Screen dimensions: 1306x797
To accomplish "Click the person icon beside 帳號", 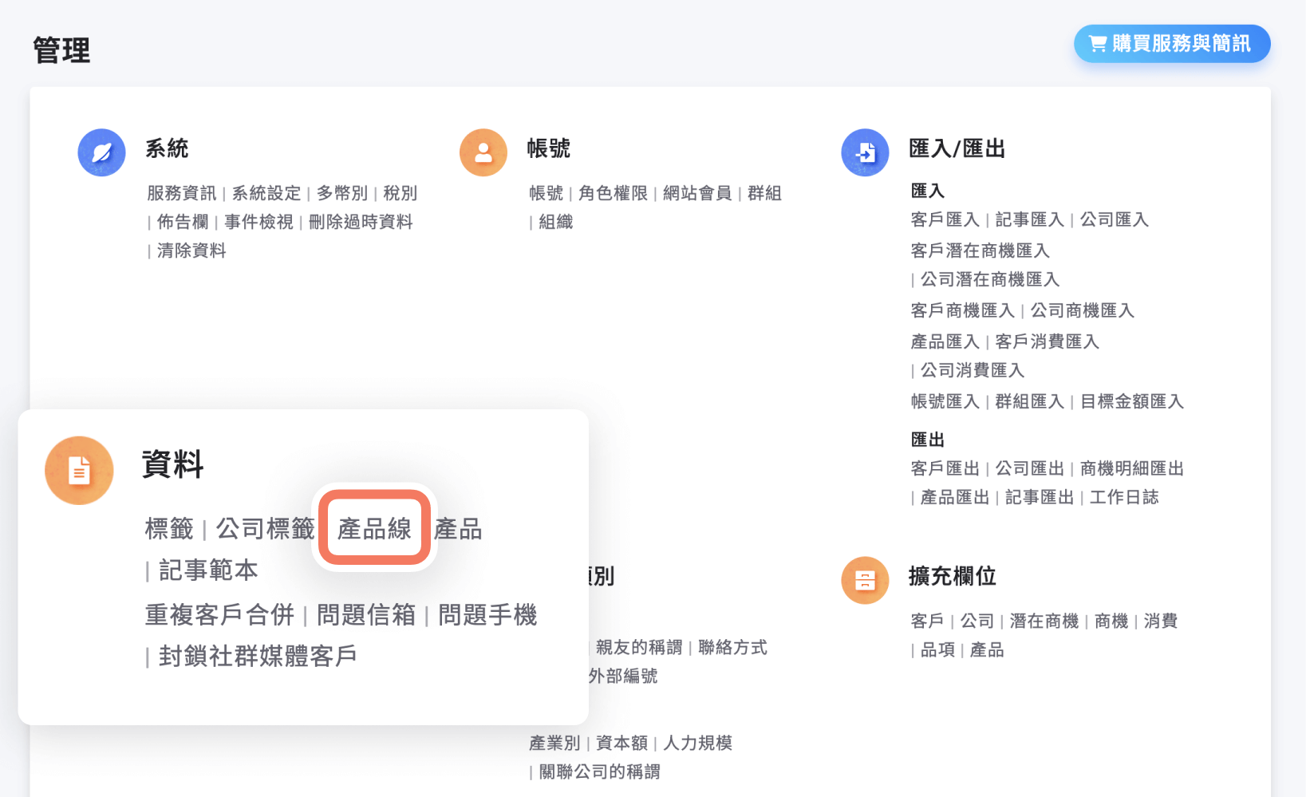I will [483, 152].
